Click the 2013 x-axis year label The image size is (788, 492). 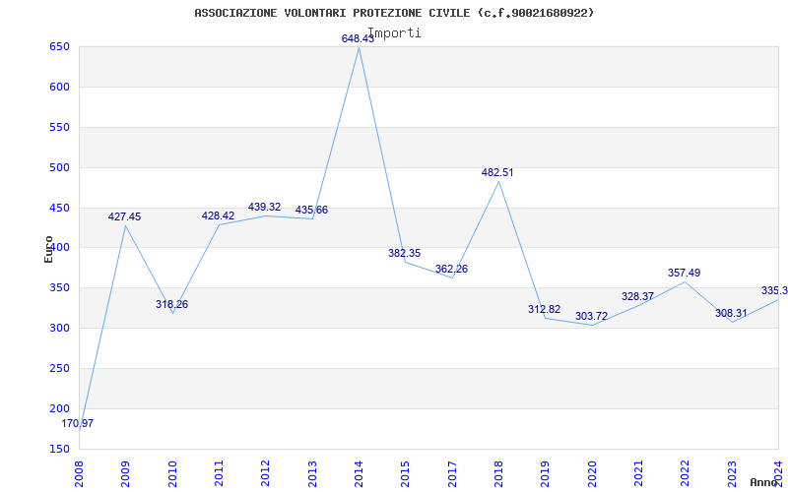(312, 474)
